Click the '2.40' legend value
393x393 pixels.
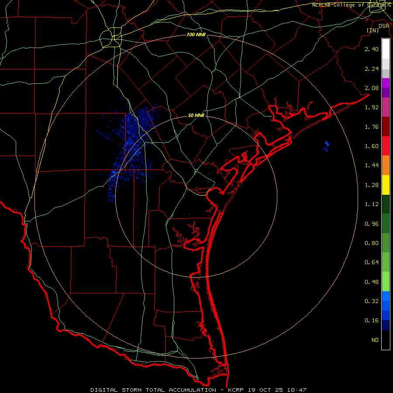coord(372,49)
